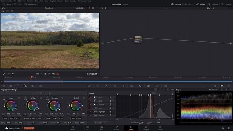Toggle the Black zone on or off

[90, 97]
